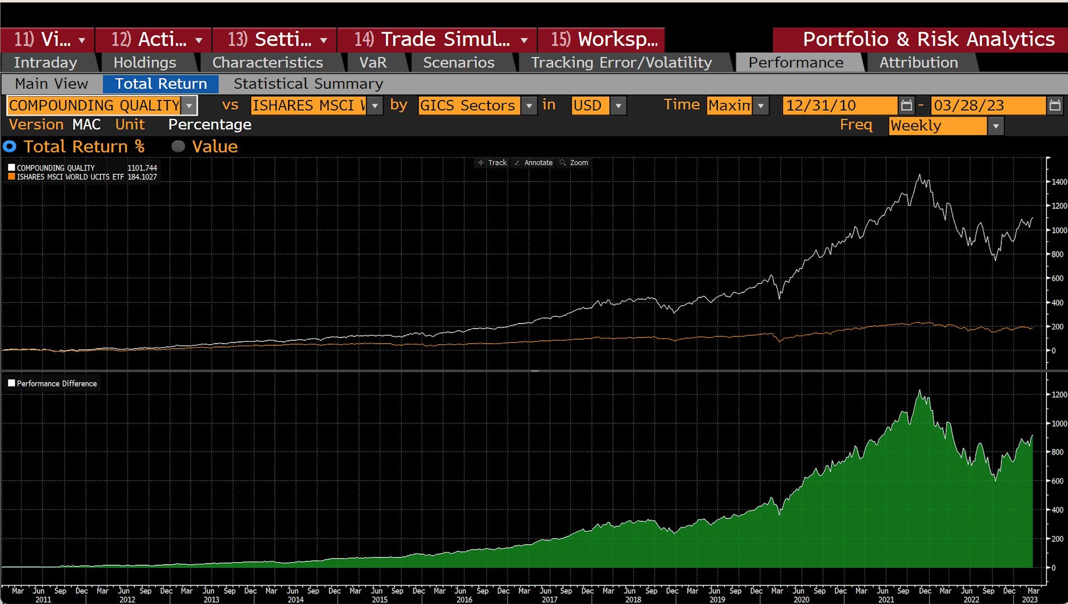The height and width of the screenshot is (604, 1068).
Task: Expand the USD currency dropdown
Action: (618, 105)
